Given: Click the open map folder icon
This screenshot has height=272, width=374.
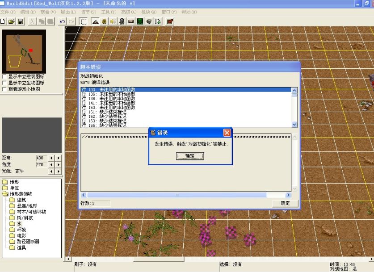Looking at the screenshot, I should point(12,21).
